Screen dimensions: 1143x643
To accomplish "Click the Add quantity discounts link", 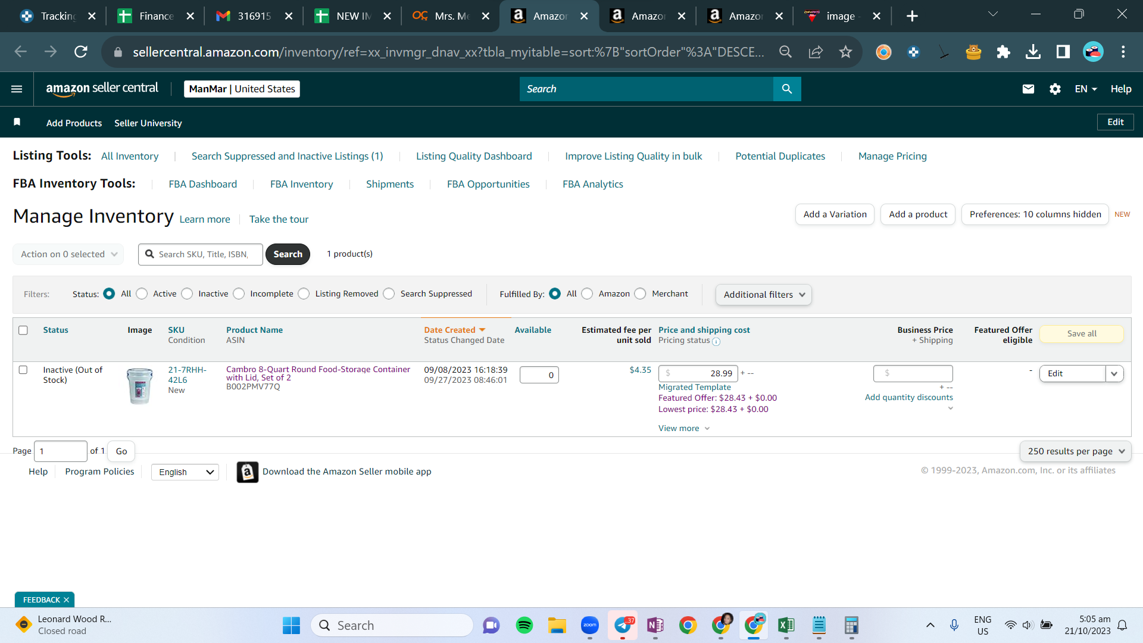I will point(909,398).
